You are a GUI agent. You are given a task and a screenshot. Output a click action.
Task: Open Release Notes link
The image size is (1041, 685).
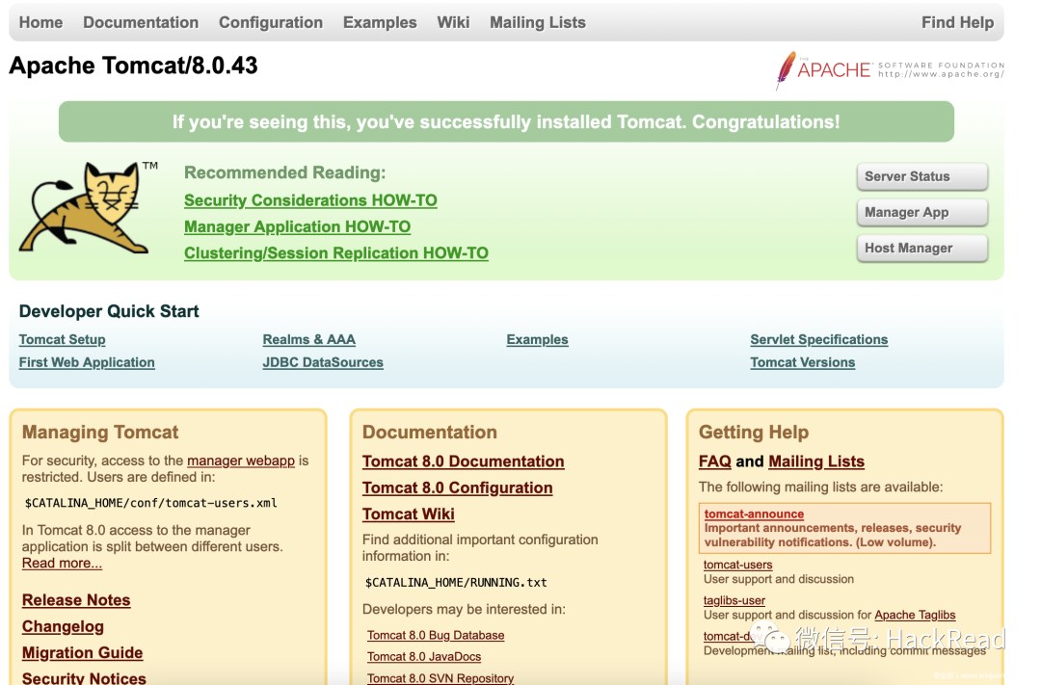point(76,600)
